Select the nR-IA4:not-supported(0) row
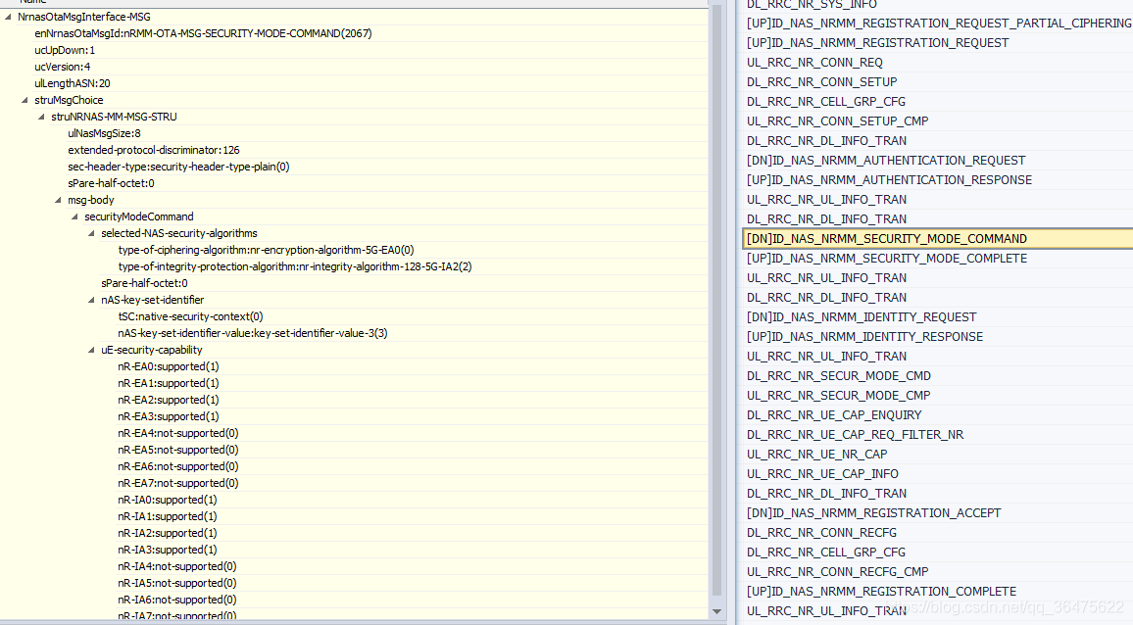This screenshot has height=625, width=1133. click(177, 566)
